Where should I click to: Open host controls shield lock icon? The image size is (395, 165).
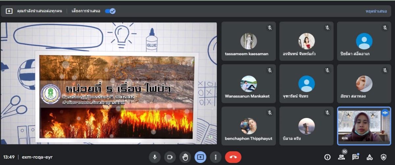click(x=383, y=157)
